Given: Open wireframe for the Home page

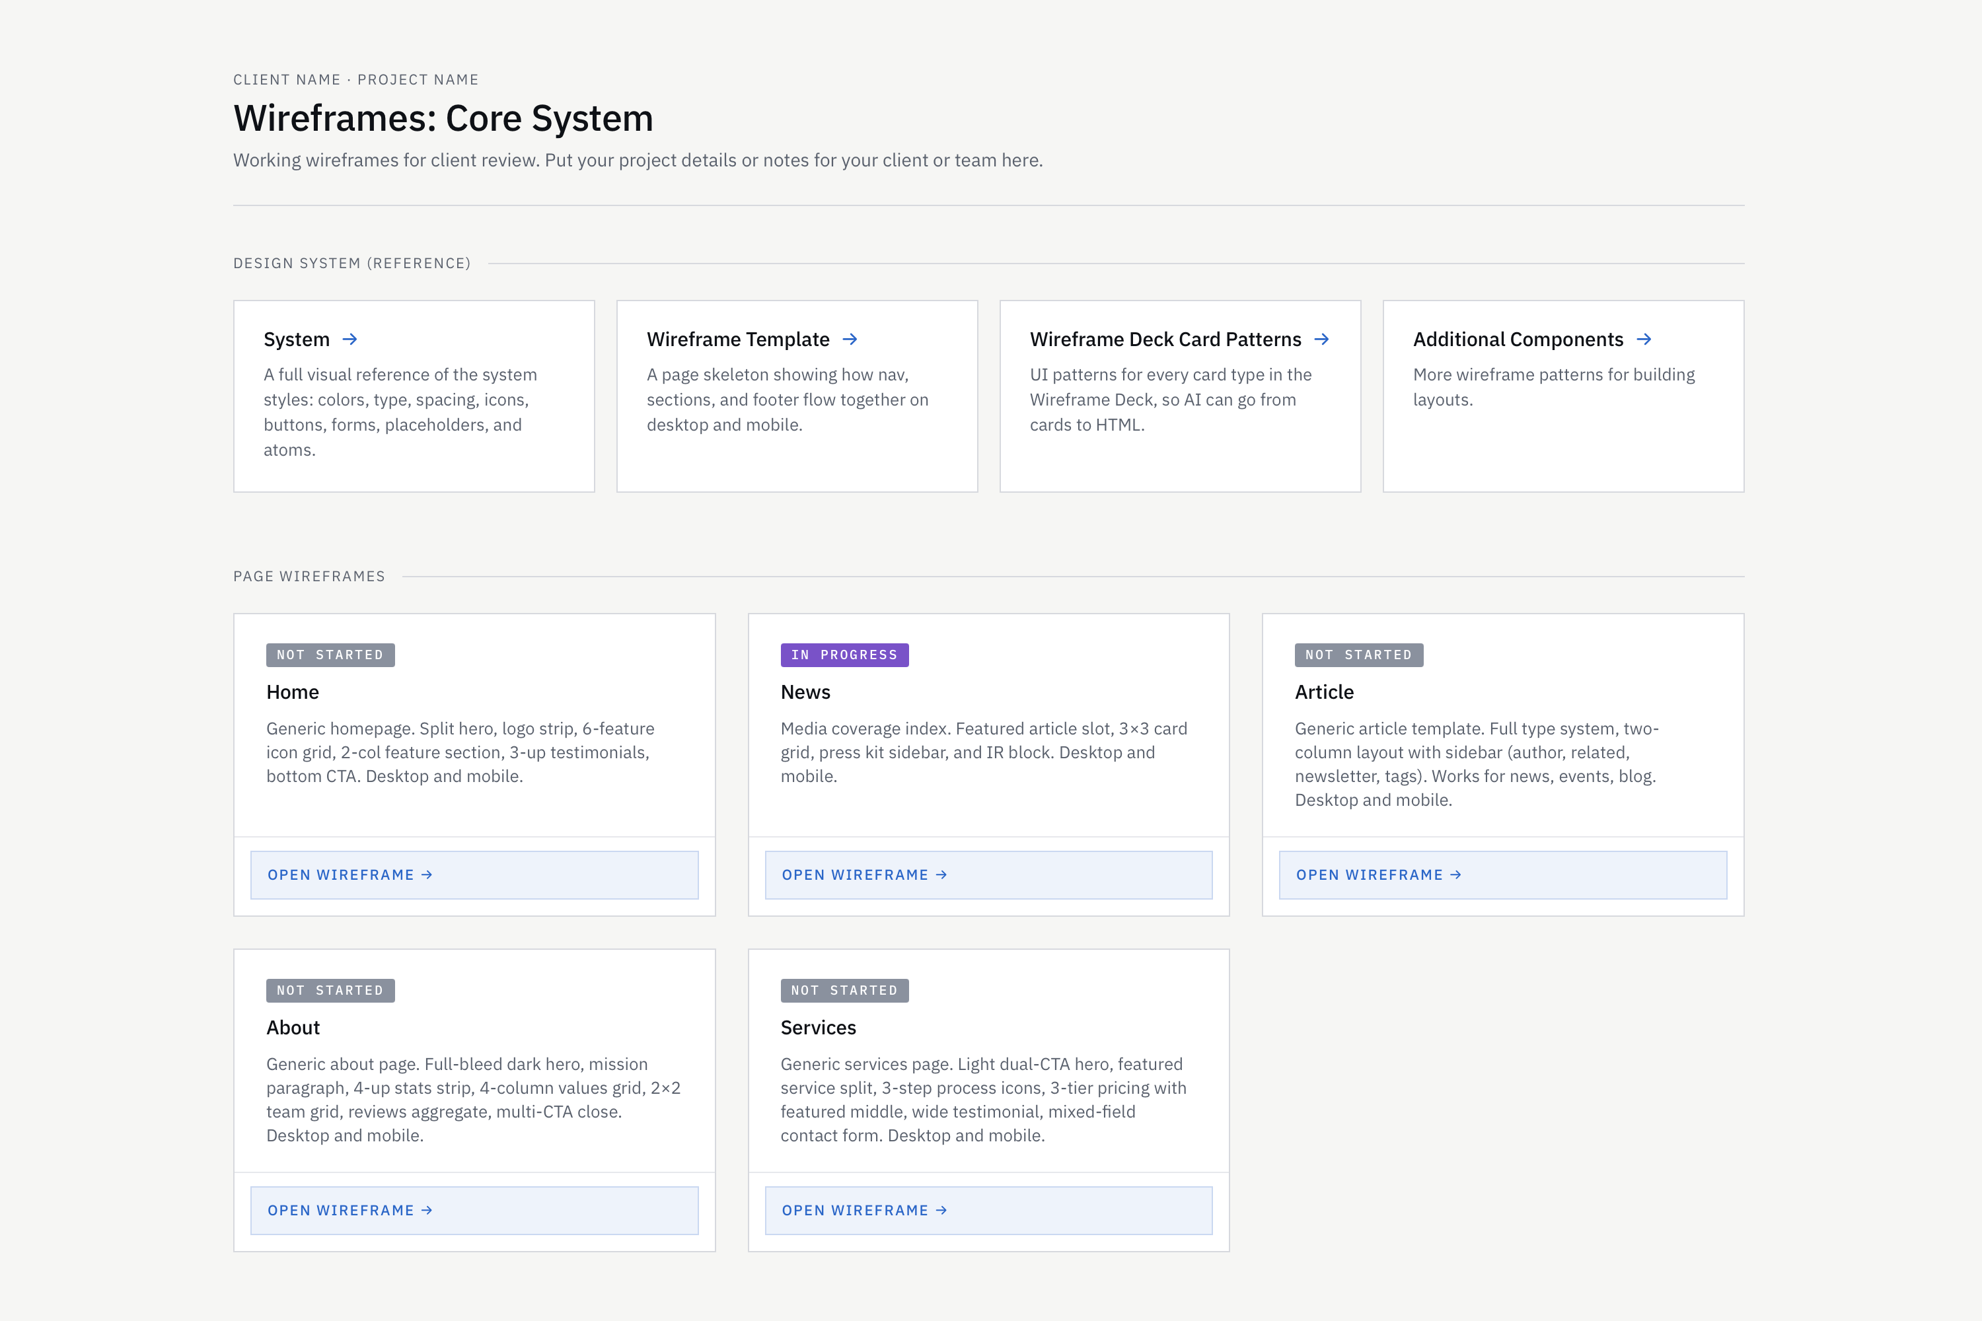Looking at the screenshot, I should tap(474, 875).
